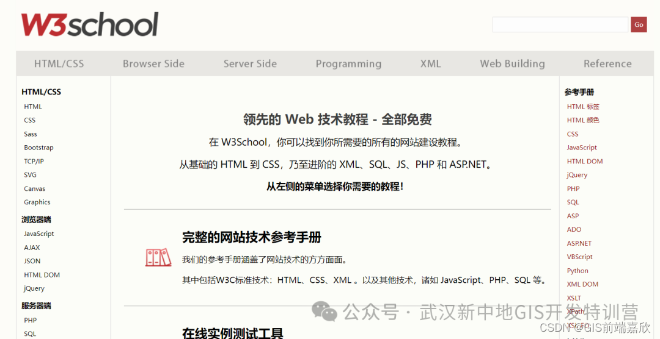Open SQL in left sidebar

[x=30, y=334]
